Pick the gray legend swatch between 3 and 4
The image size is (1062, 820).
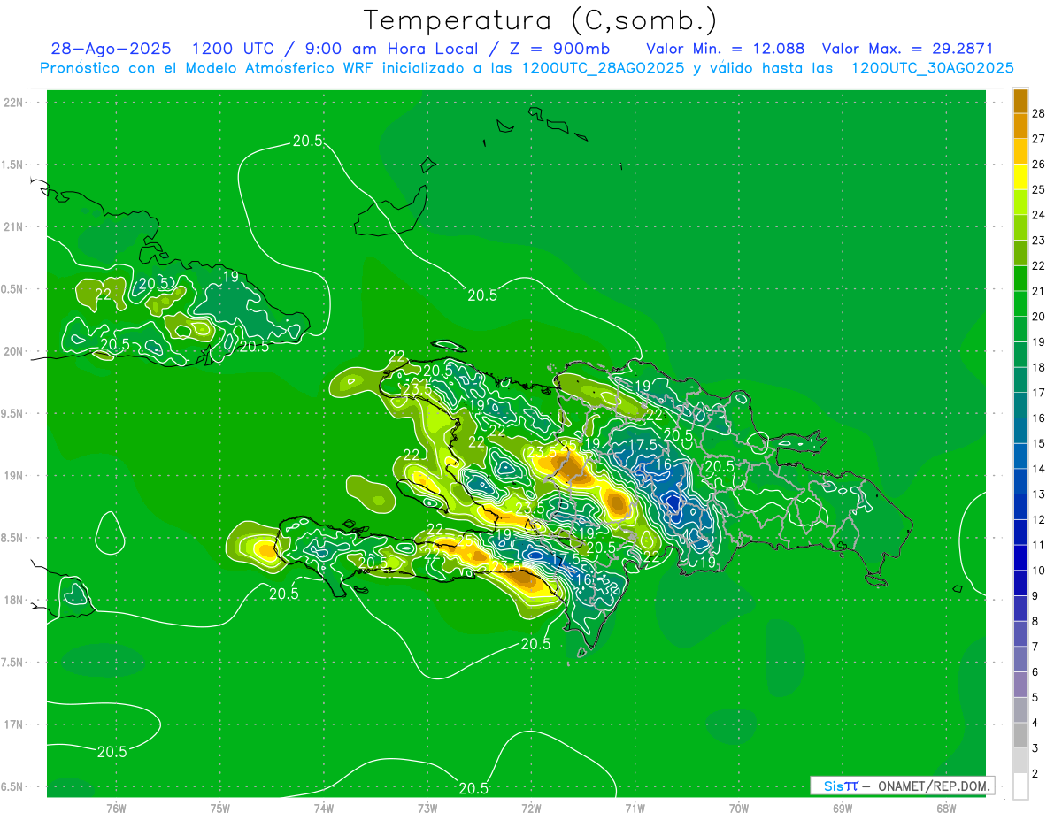[1020, 736]
